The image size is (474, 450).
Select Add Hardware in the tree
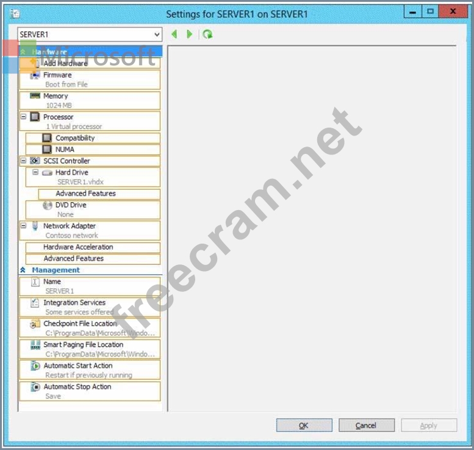(90, 64)
